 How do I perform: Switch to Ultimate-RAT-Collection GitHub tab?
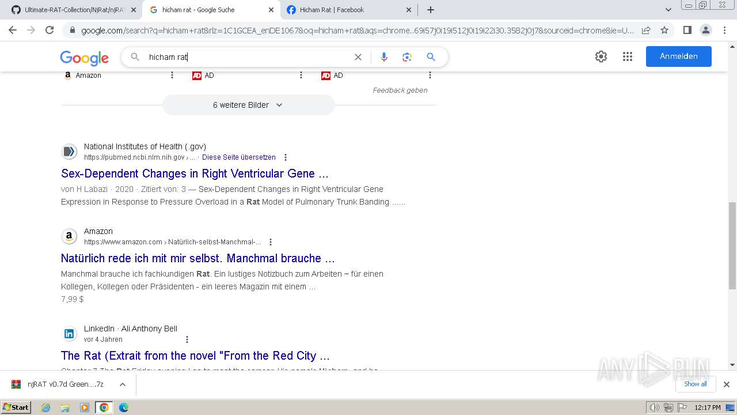tap(74, 10)
